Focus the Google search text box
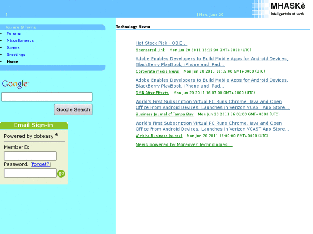The height and width of the screenshot is (234, 313). 46,97
